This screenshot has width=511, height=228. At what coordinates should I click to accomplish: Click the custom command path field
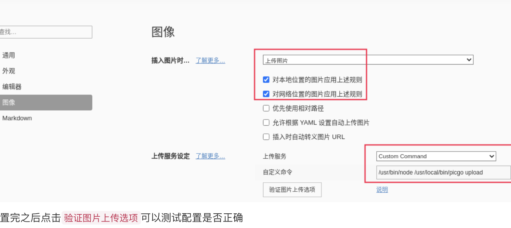click(x=441, y=172)
